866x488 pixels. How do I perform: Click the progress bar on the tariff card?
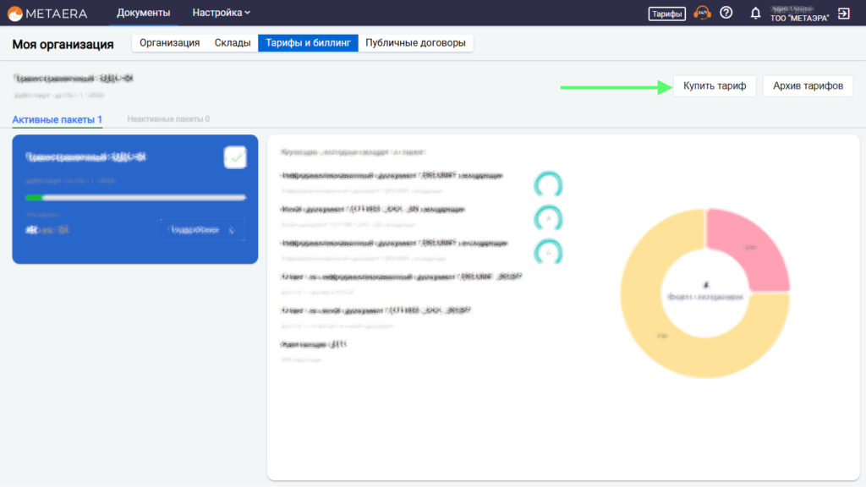click(135, 197)
